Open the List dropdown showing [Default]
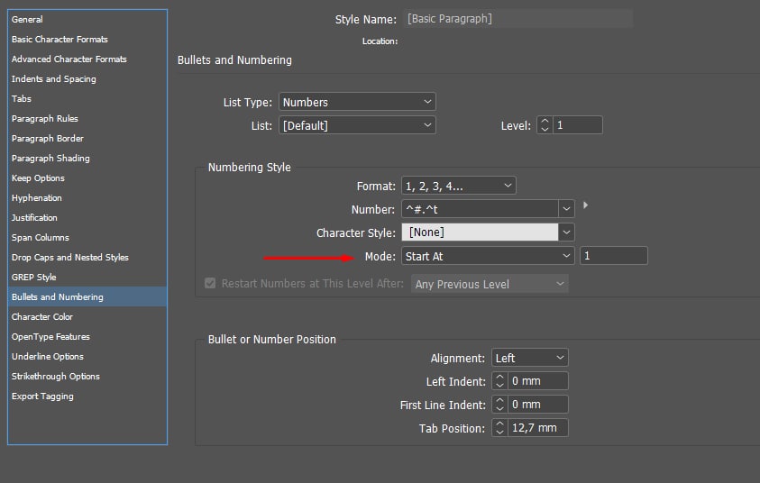The image size is (760, 483). pyautogui.click(x=357, y=126)
